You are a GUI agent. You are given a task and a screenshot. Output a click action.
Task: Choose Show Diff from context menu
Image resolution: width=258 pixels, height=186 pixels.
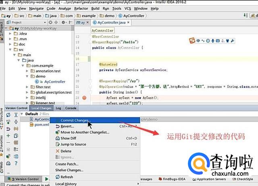pos(95,138)
